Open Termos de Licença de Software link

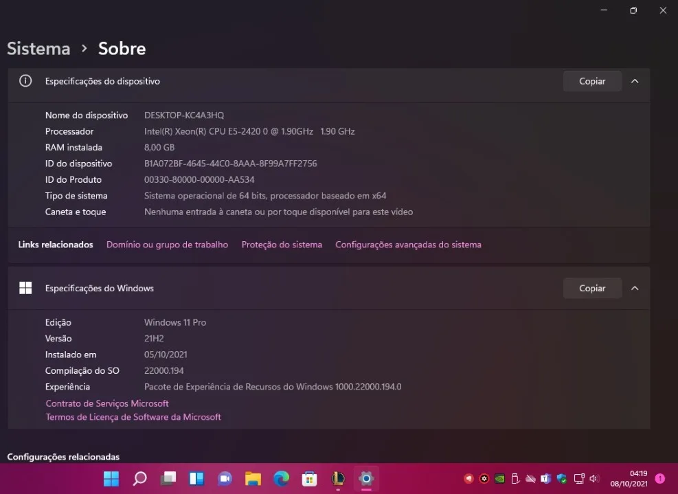133,417
